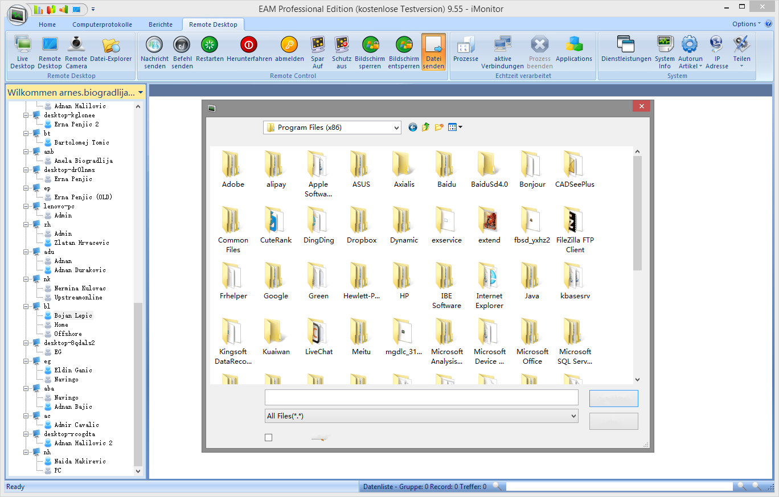Open the Options menu

[746, 24]
